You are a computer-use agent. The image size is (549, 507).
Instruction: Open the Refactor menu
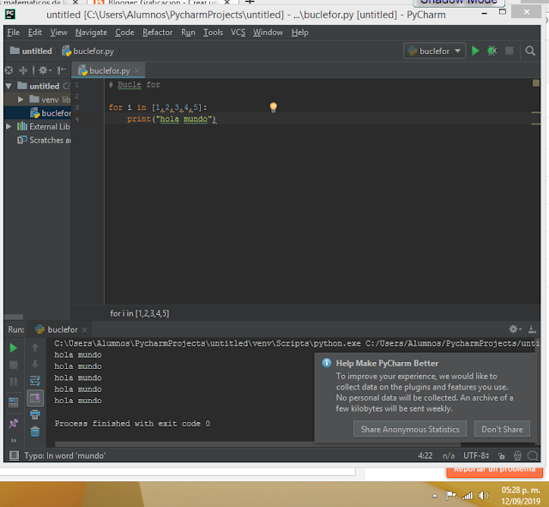157,33
